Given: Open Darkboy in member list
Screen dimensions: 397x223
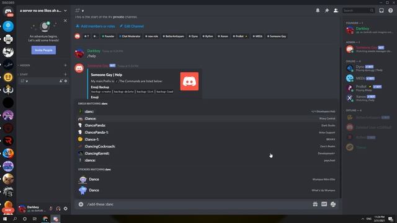Looking at the screenshot, I should tap(368, 30).
